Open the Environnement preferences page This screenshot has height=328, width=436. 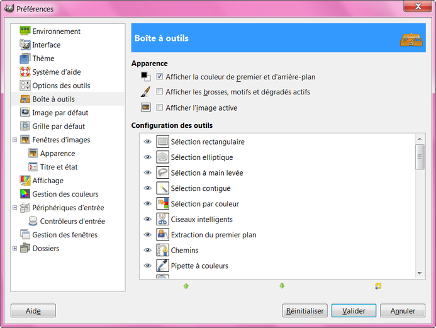56,31
